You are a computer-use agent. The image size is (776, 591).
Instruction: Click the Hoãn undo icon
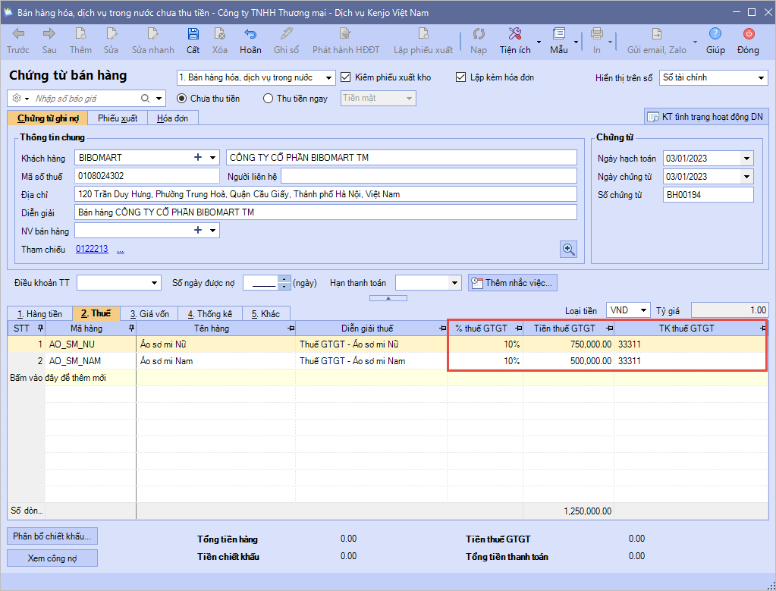[x=250, y=34]
